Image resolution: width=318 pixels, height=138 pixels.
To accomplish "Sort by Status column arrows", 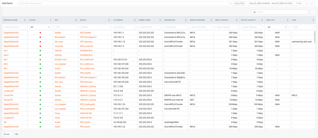I will 51,20.
